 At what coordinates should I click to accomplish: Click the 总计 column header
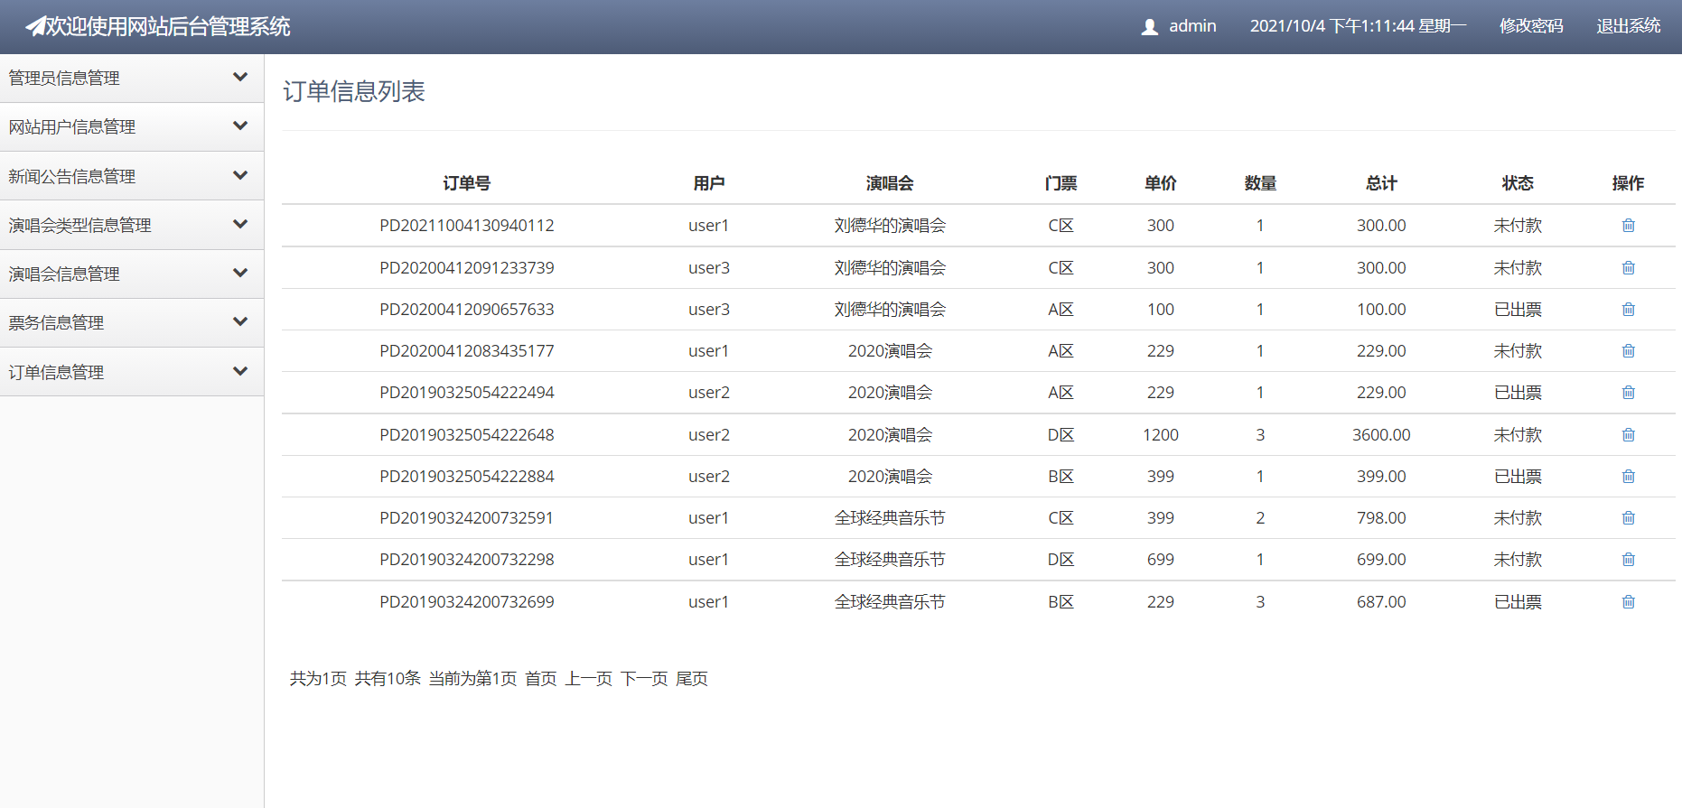1381,183
